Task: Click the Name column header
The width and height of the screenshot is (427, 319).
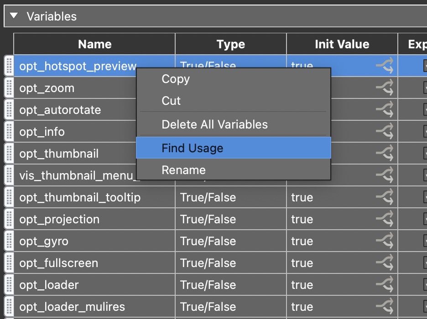Action: (x=94, y=44)
